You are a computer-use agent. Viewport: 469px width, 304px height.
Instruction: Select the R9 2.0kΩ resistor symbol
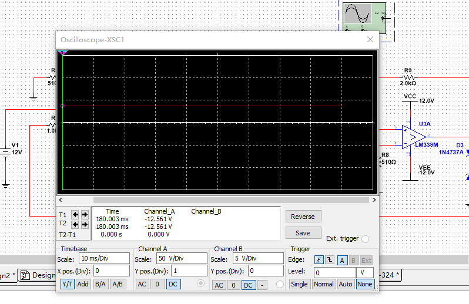(x=408, y=77)
